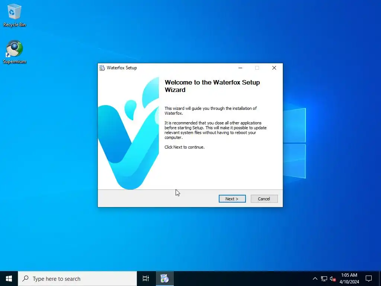
Task: Open the Recycle Bin desktop icon
Action: pyautogui.click(x=15, y=15)
